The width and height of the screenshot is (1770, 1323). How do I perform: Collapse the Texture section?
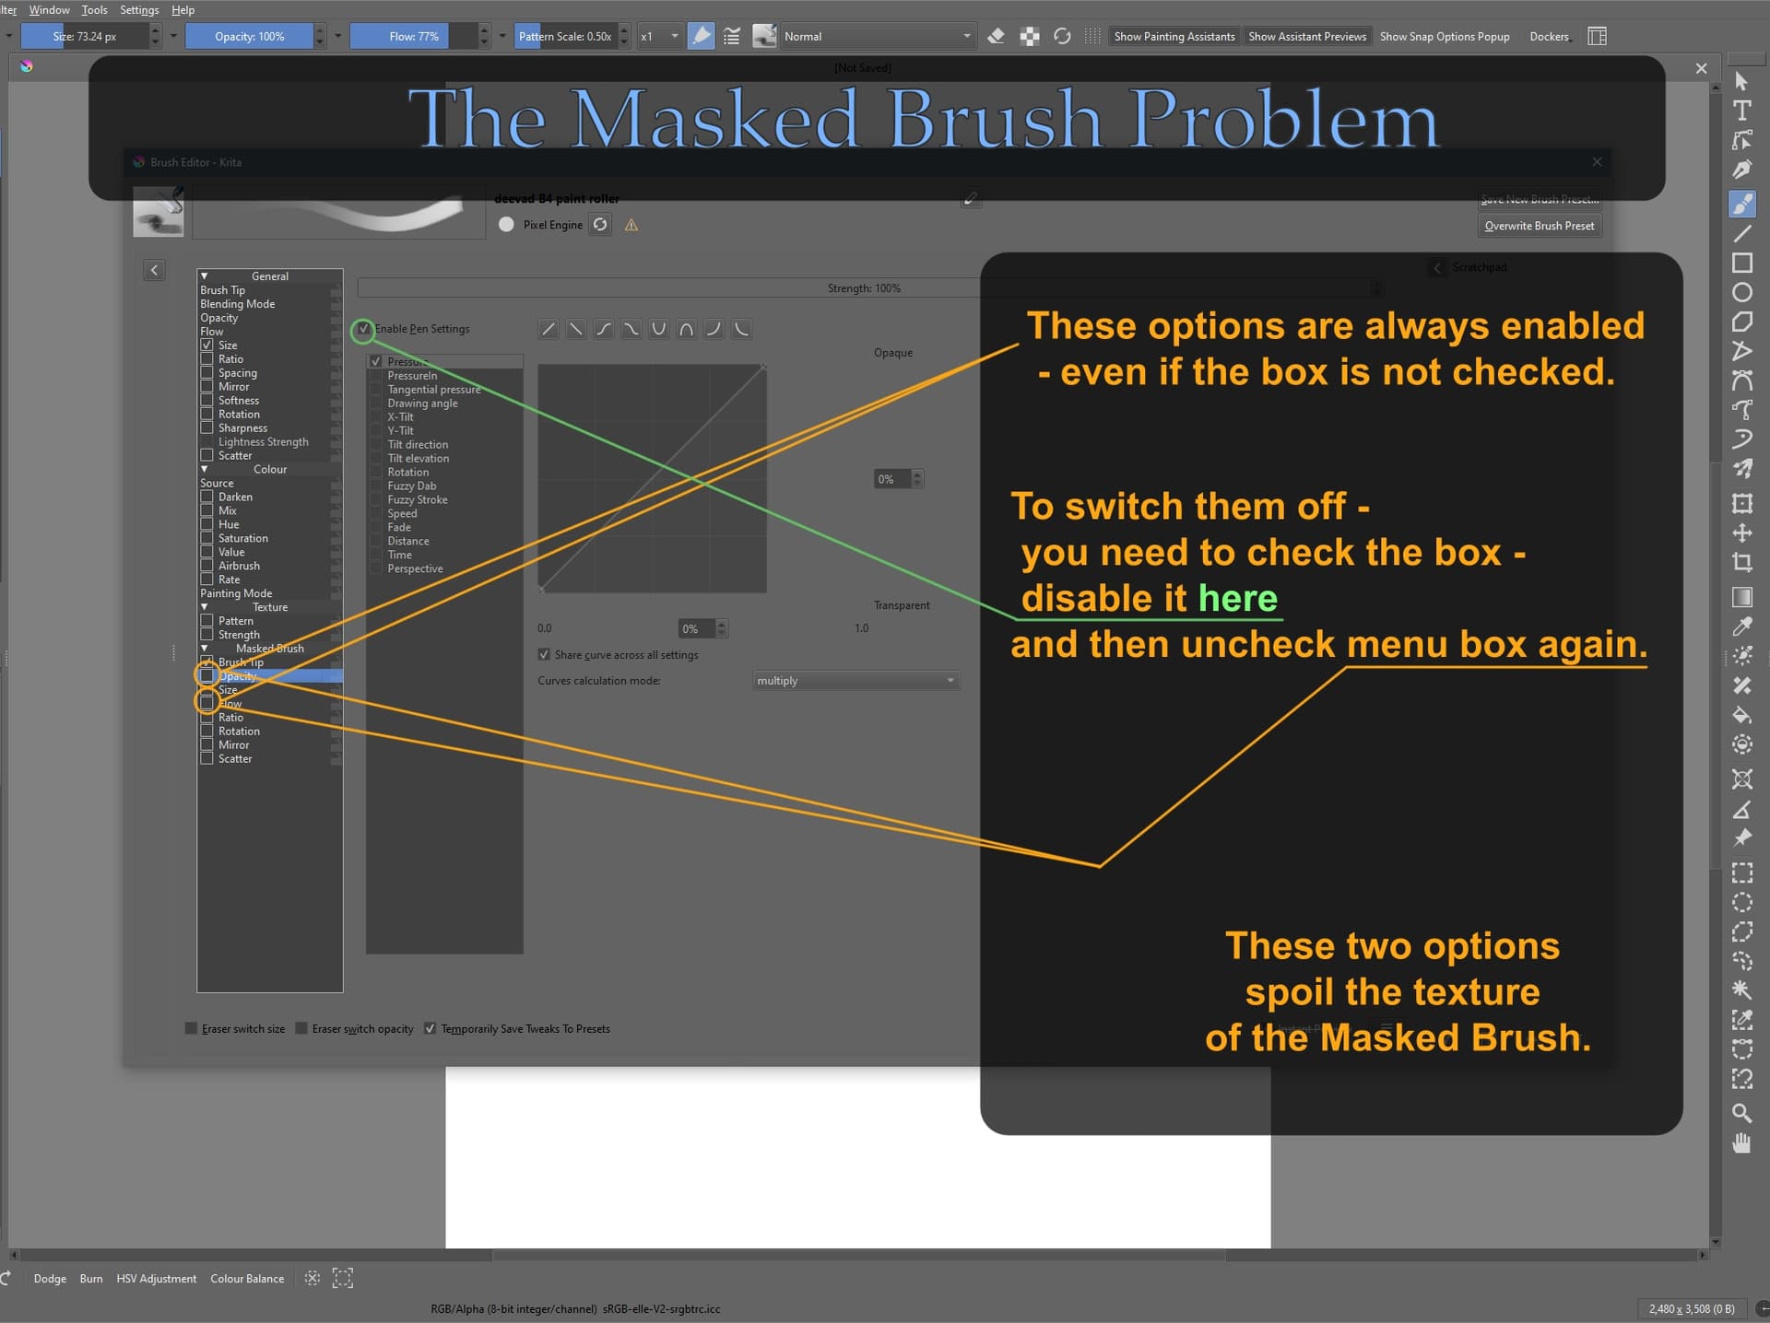(x=205, y=606)
